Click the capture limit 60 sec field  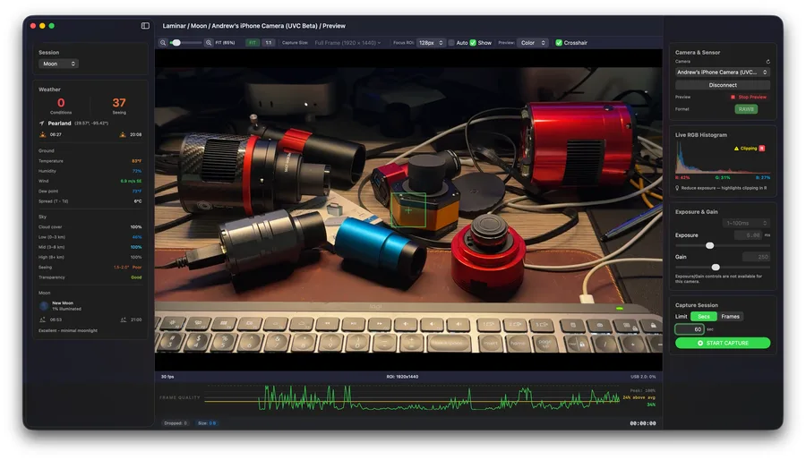point(690,329)
